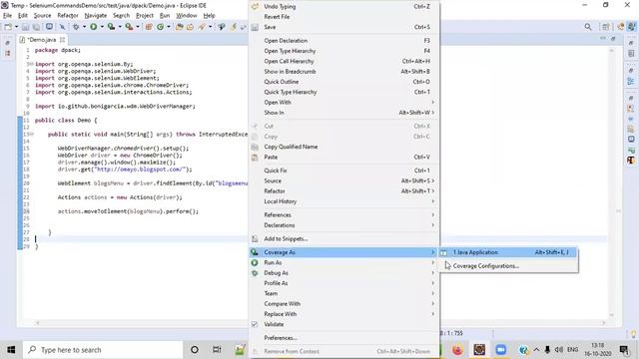Click the Debug As bug icon in context menu
The width and height of the screenshot is (639, 359).
pyautogui.click(x=255, y=273)
